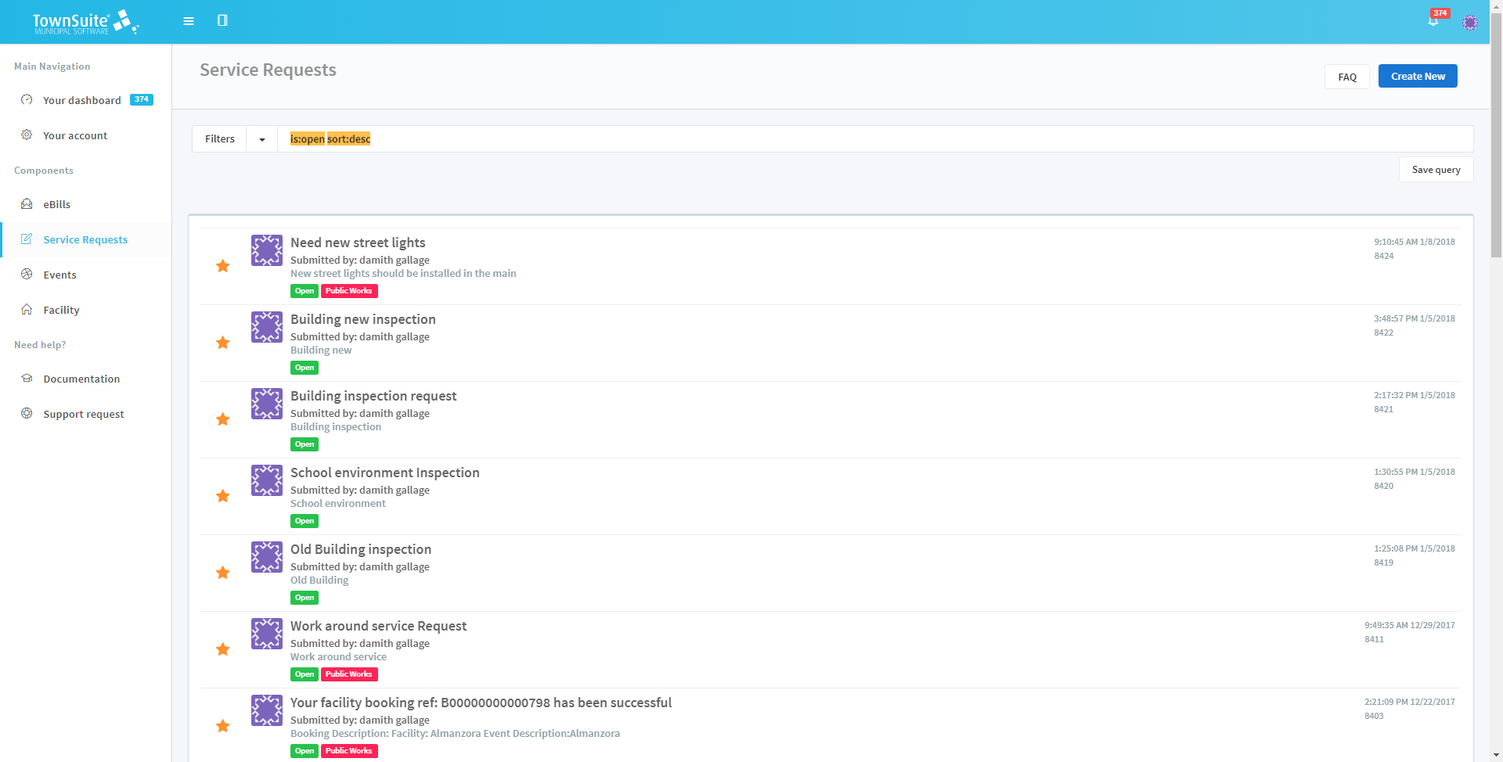Viewport: 1503px width, 762px height.
Task: Expand the Filters dropdown arrow
Action: pyautogui.click(x=261, y=138)
